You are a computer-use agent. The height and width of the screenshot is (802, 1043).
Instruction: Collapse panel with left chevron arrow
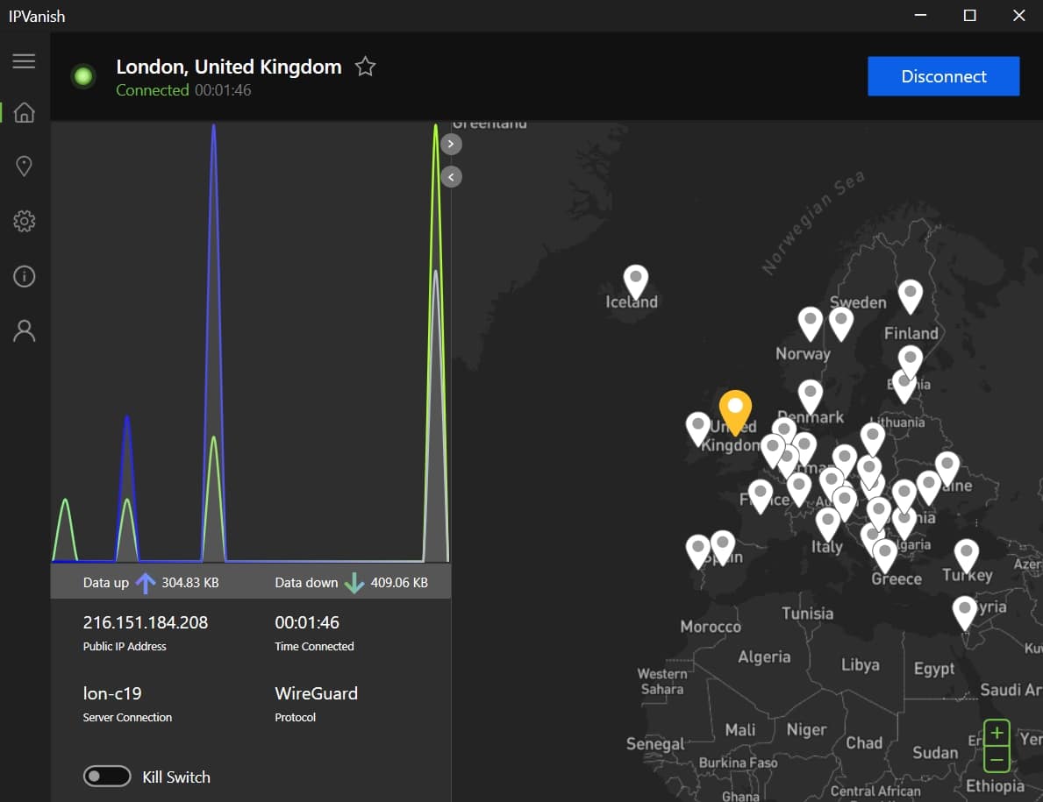coord(451,177)
